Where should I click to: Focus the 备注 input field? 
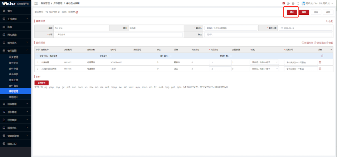(x=268, y=34)
